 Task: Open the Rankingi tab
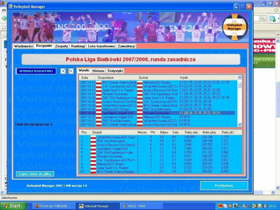[78, 46]
